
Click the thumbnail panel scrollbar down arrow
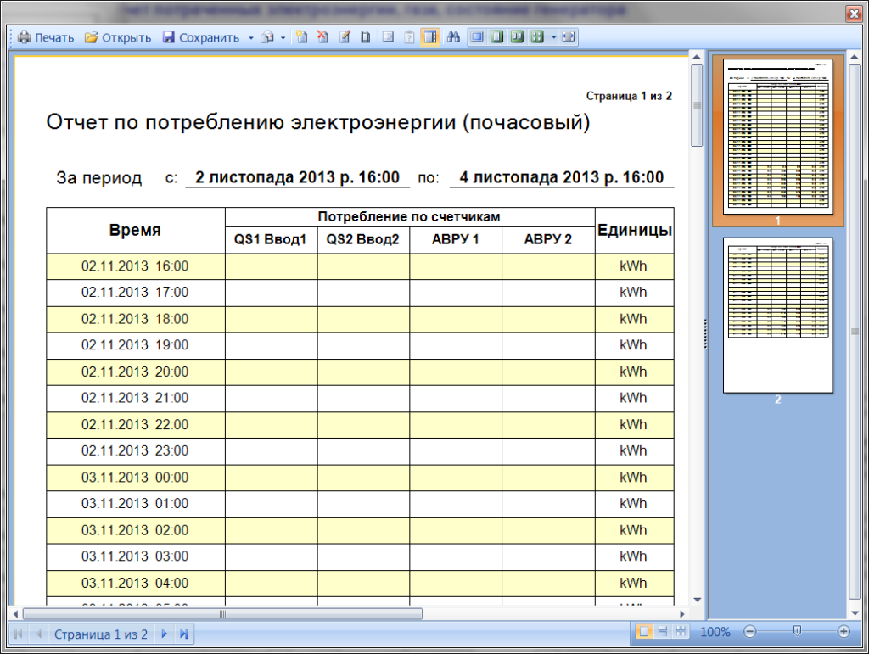pos(855,613)
